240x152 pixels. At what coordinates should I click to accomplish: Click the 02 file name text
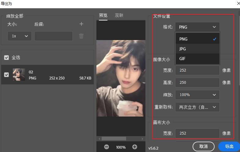pos(31,72)
